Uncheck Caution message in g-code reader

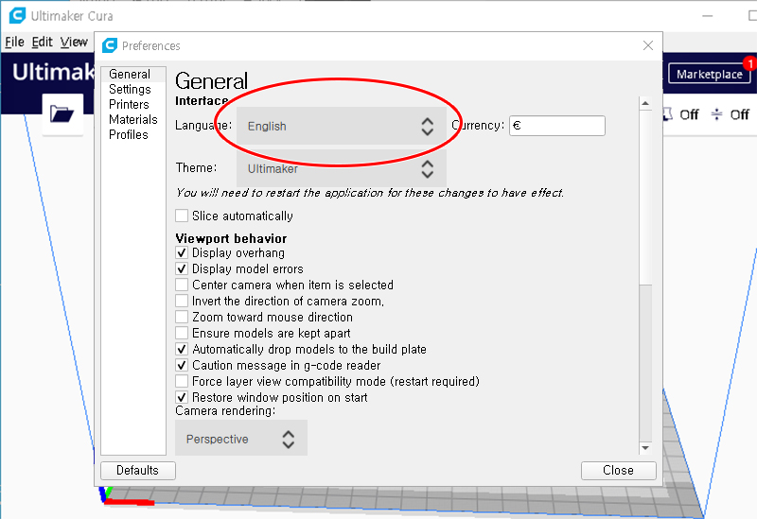(x=182, y=365)
